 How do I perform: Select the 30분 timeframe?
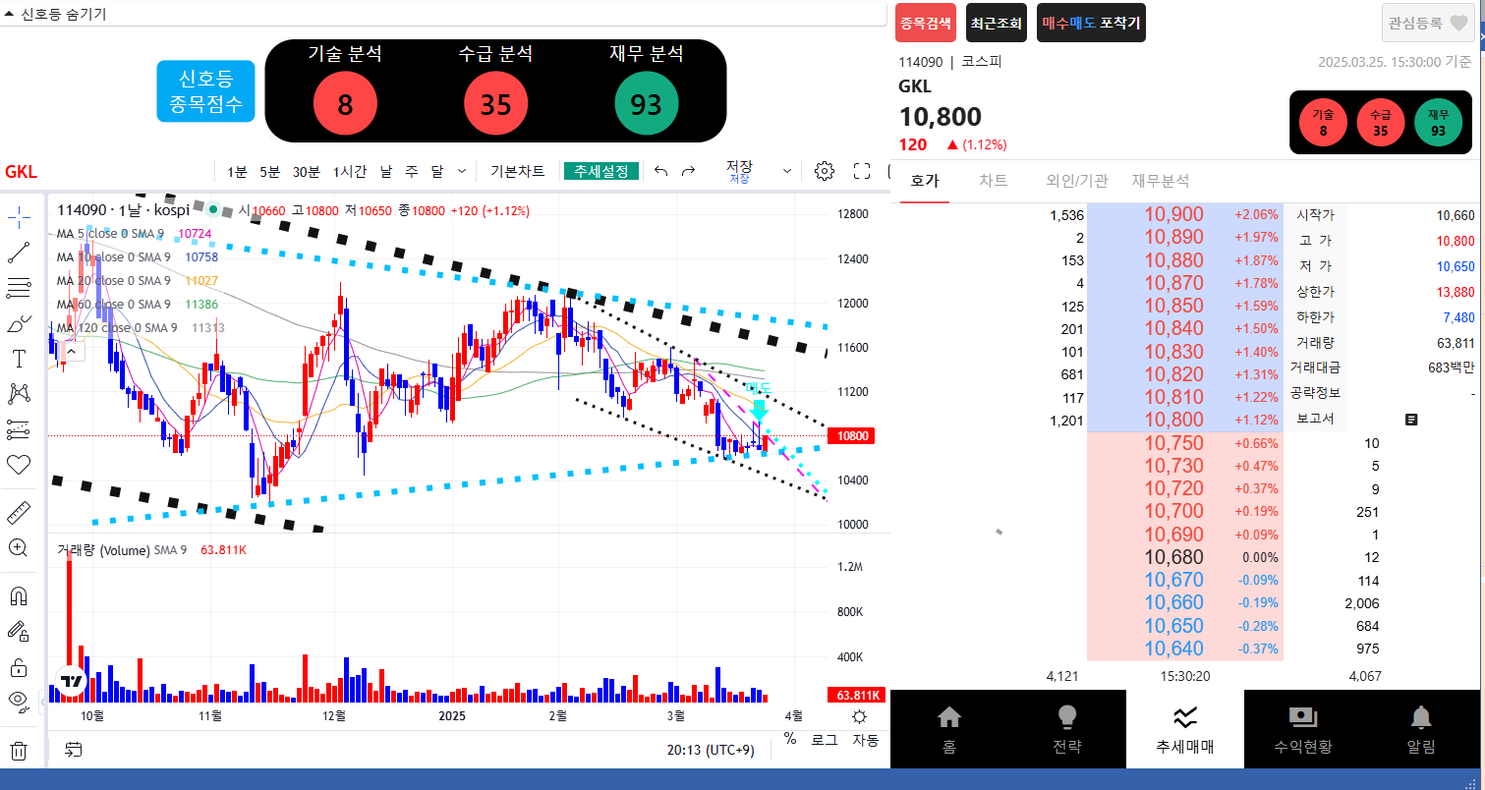(x=306, y=171)
